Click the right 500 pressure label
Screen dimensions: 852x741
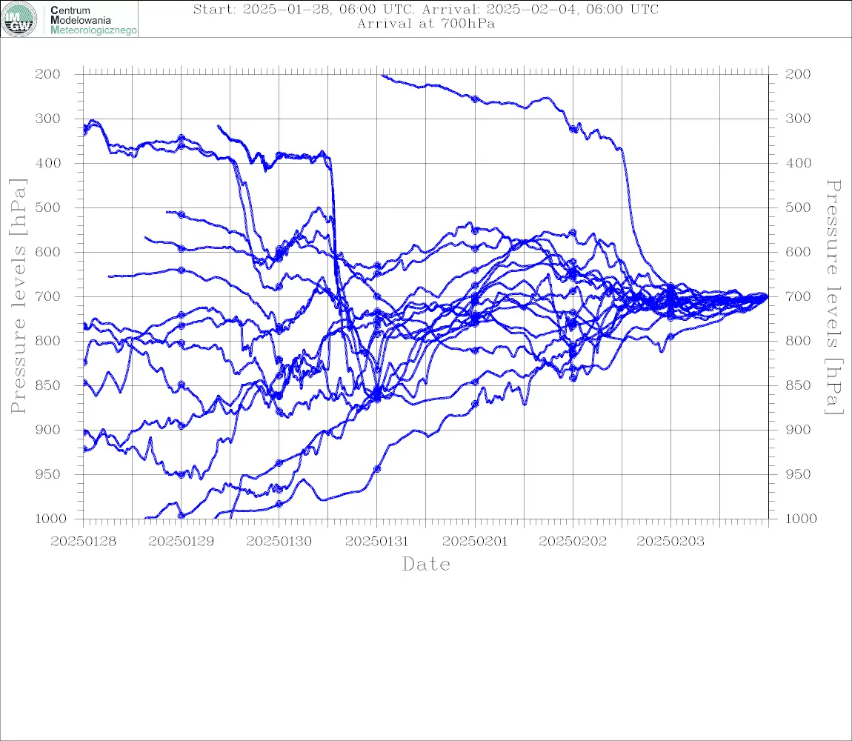(x=798, y=207)
